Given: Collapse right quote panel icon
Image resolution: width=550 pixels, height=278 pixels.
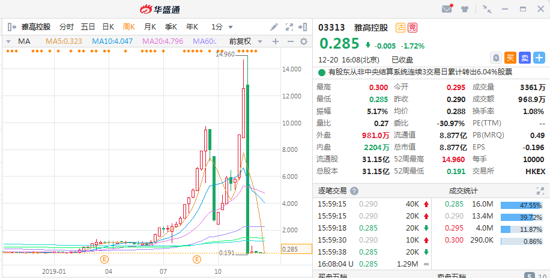Looking at the screenshot, I should [x=303, y=27].
